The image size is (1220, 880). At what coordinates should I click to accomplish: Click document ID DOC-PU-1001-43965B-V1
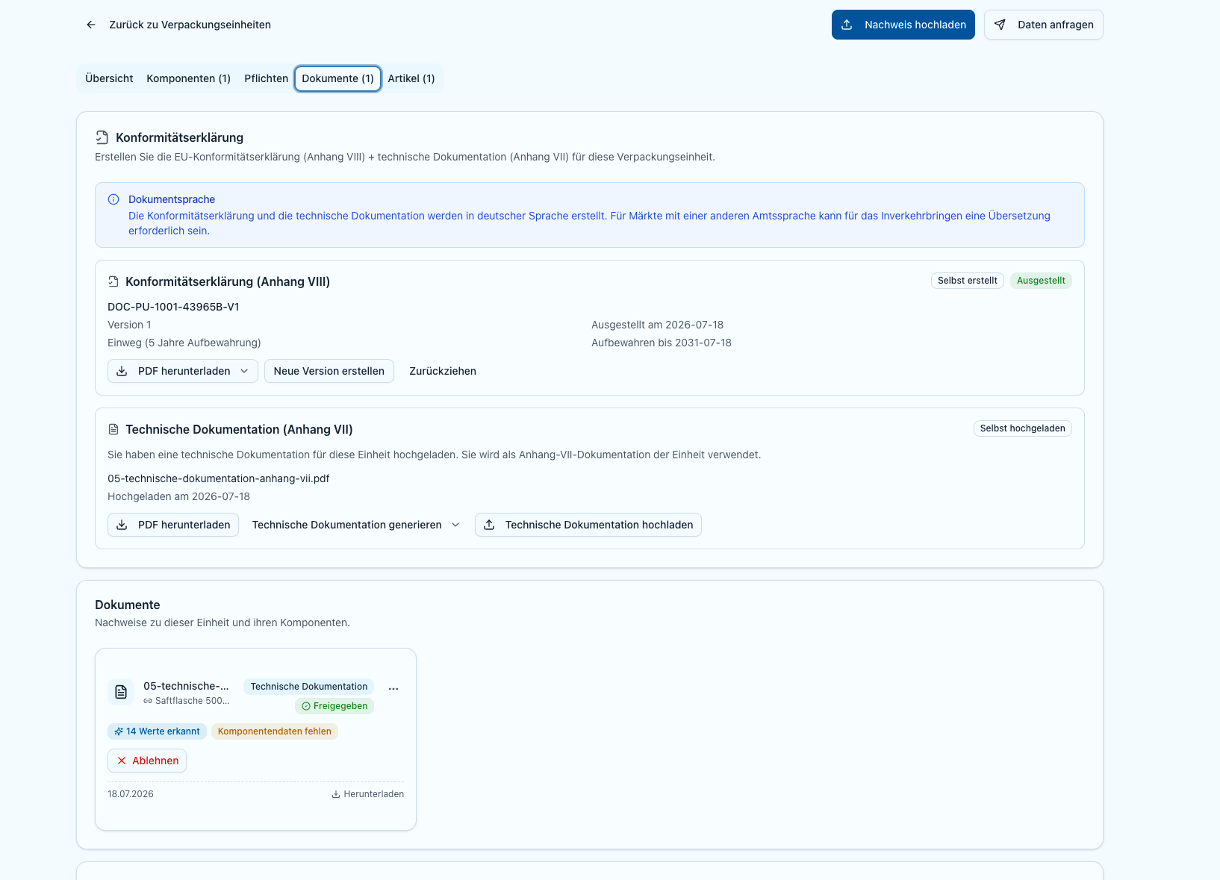(173, 307)
